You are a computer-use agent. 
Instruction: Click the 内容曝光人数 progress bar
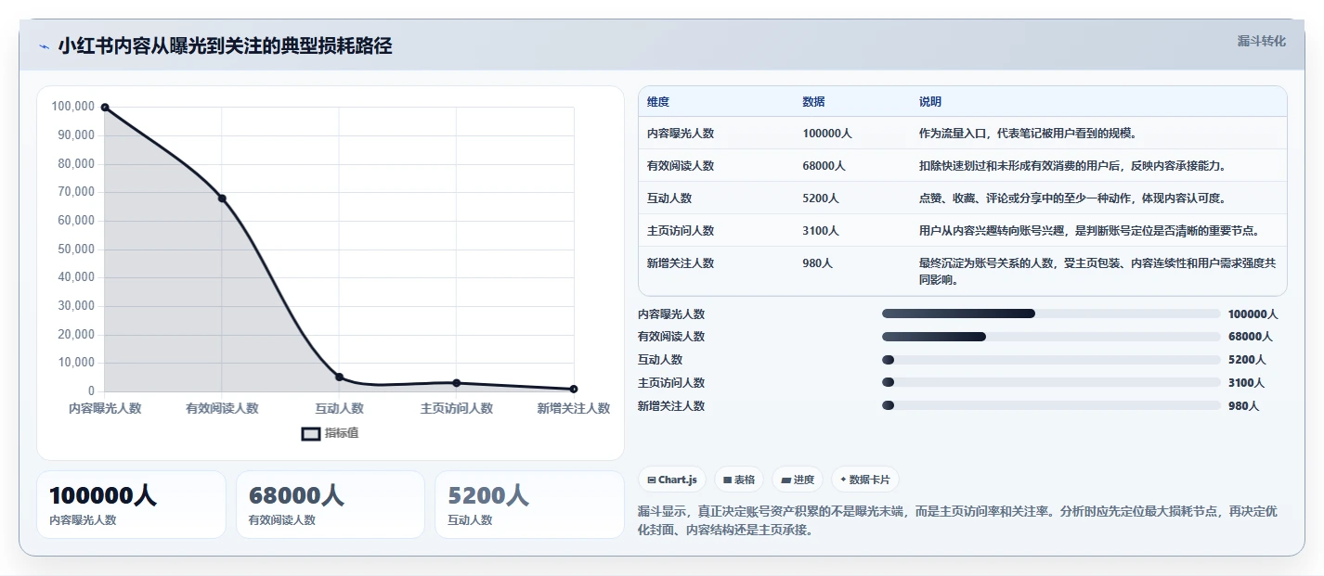tap(1051, 314)
